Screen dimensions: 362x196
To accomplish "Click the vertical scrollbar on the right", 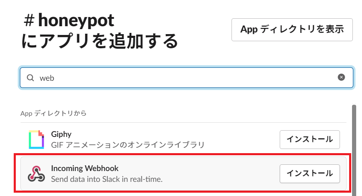I will point(354,146).
